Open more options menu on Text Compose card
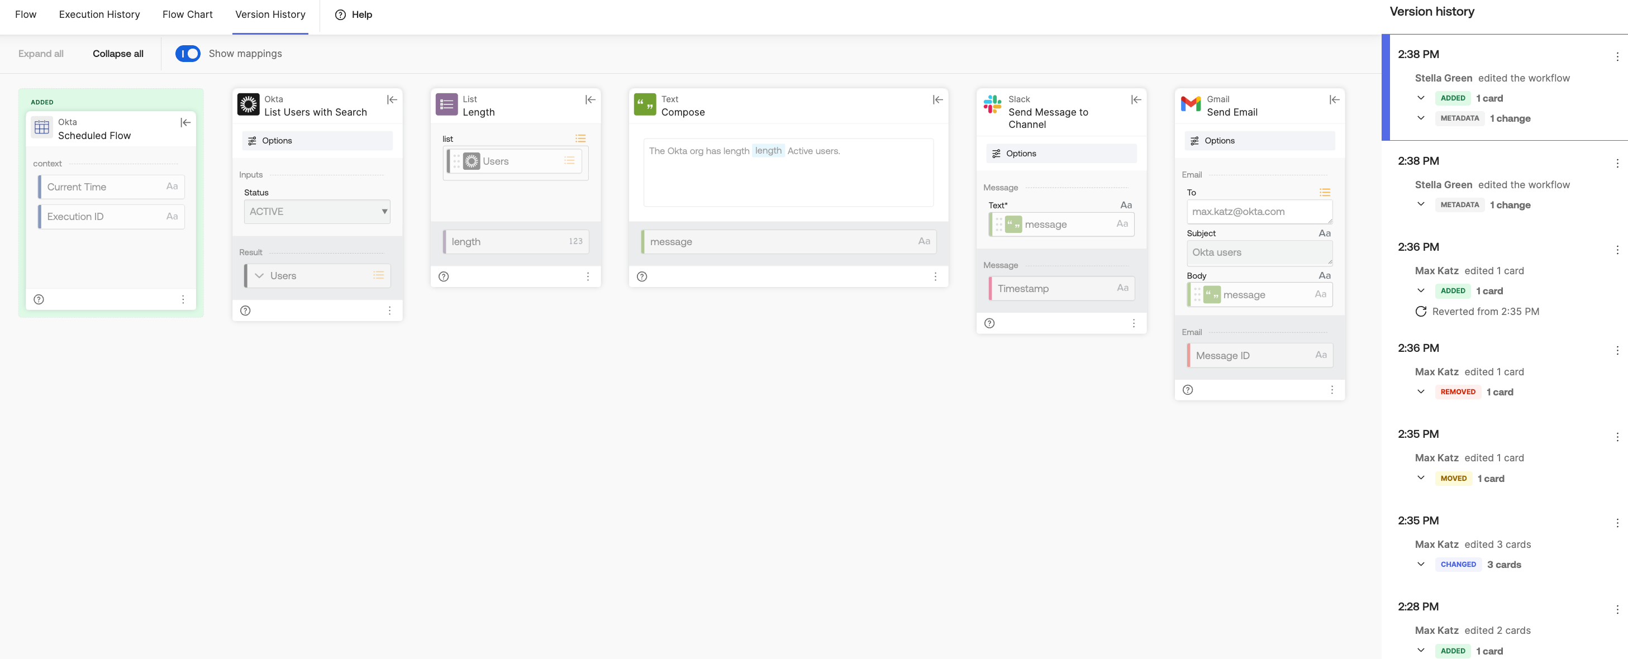Viewport: 1628px width, 659px height. (936, 277)
